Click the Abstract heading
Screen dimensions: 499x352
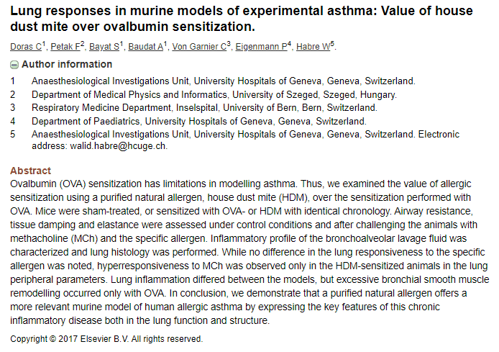(30, 171)
